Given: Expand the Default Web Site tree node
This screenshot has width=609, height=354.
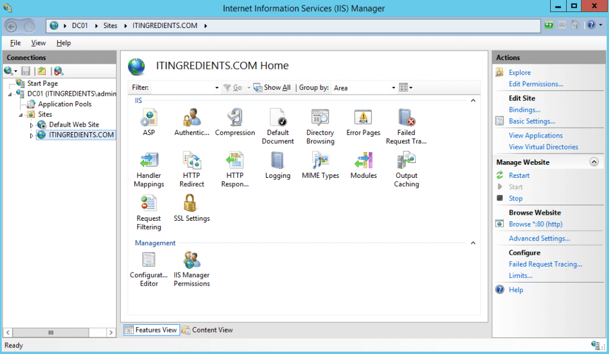Looking at the screenshot, I should coord(32,125).
